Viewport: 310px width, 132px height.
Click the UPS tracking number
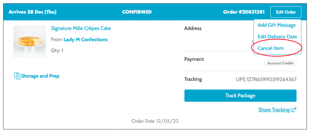pos(266,79)
